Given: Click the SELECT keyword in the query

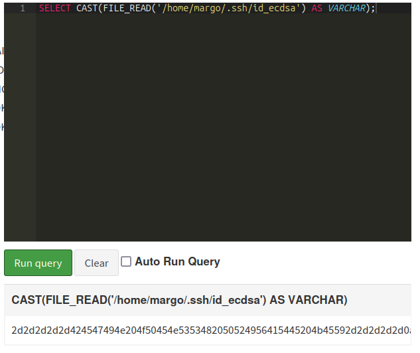Looking at the screenshot, I should click(x=54, y=9).
